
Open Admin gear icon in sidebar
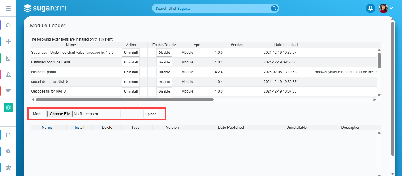(x=8, y=108)
